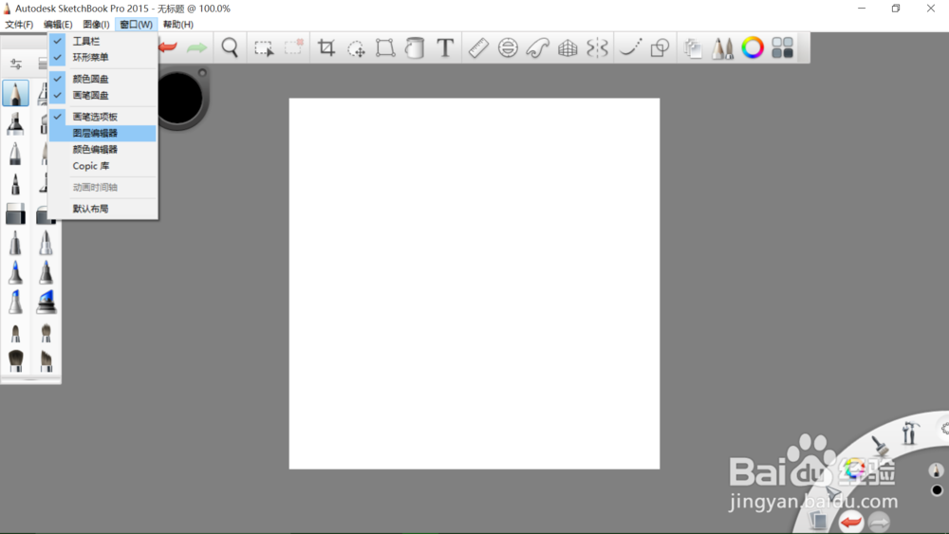This screenshot has width=949, height=534.
Task: Activate the Ellipse guide tool
Action: [508, 47]
